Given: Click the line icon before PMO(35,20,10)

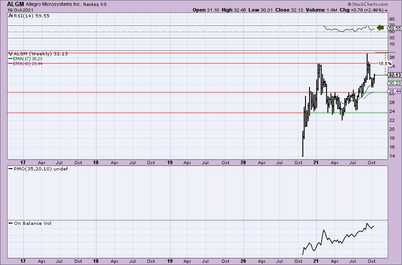Looking at the screenshot, I should [x=11, y=169].
